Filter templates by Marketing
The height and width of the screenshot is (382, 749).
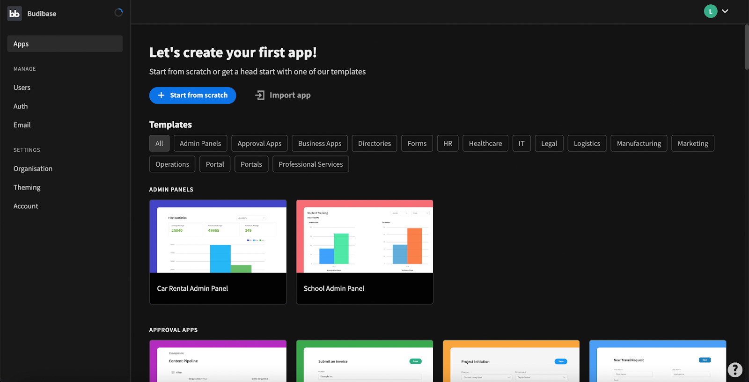(693, 144)
